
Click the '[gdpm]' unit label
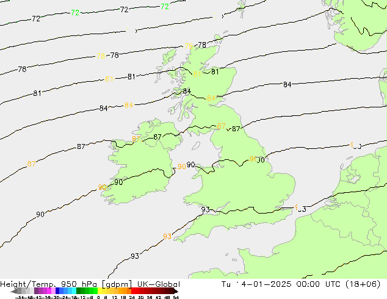117,284
